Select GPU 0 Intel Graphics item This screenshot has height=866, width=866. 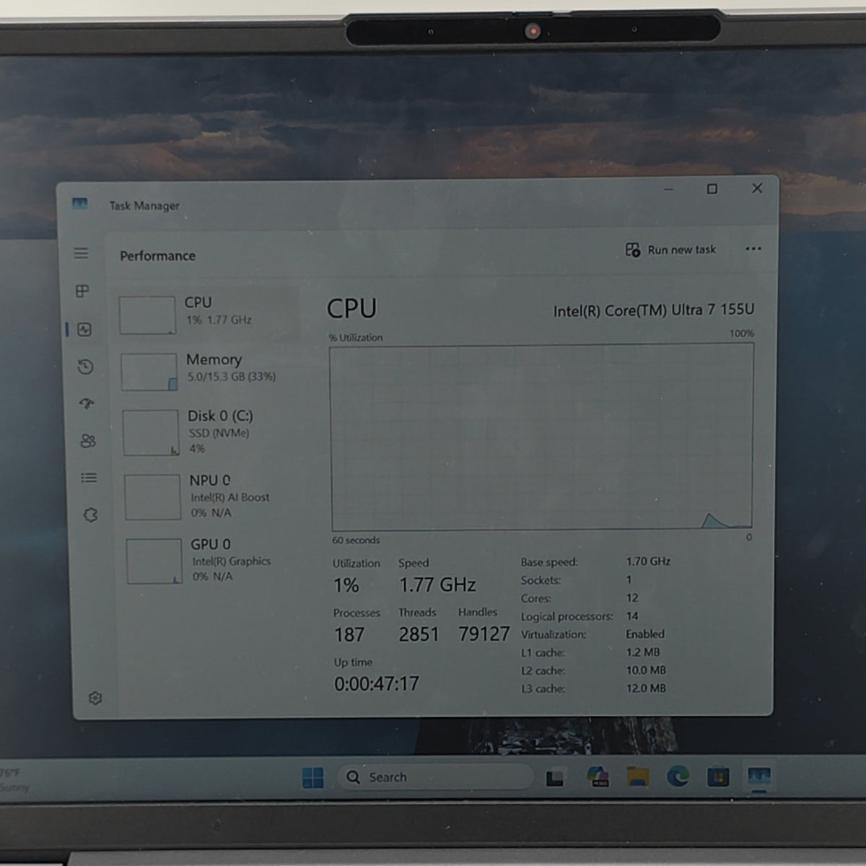click(x=214, y=560)
